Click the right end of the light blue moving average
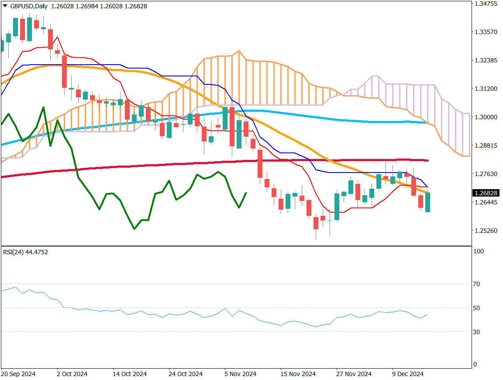The height and width of the screenshot is (380, 503). click(x=427, y=123)
